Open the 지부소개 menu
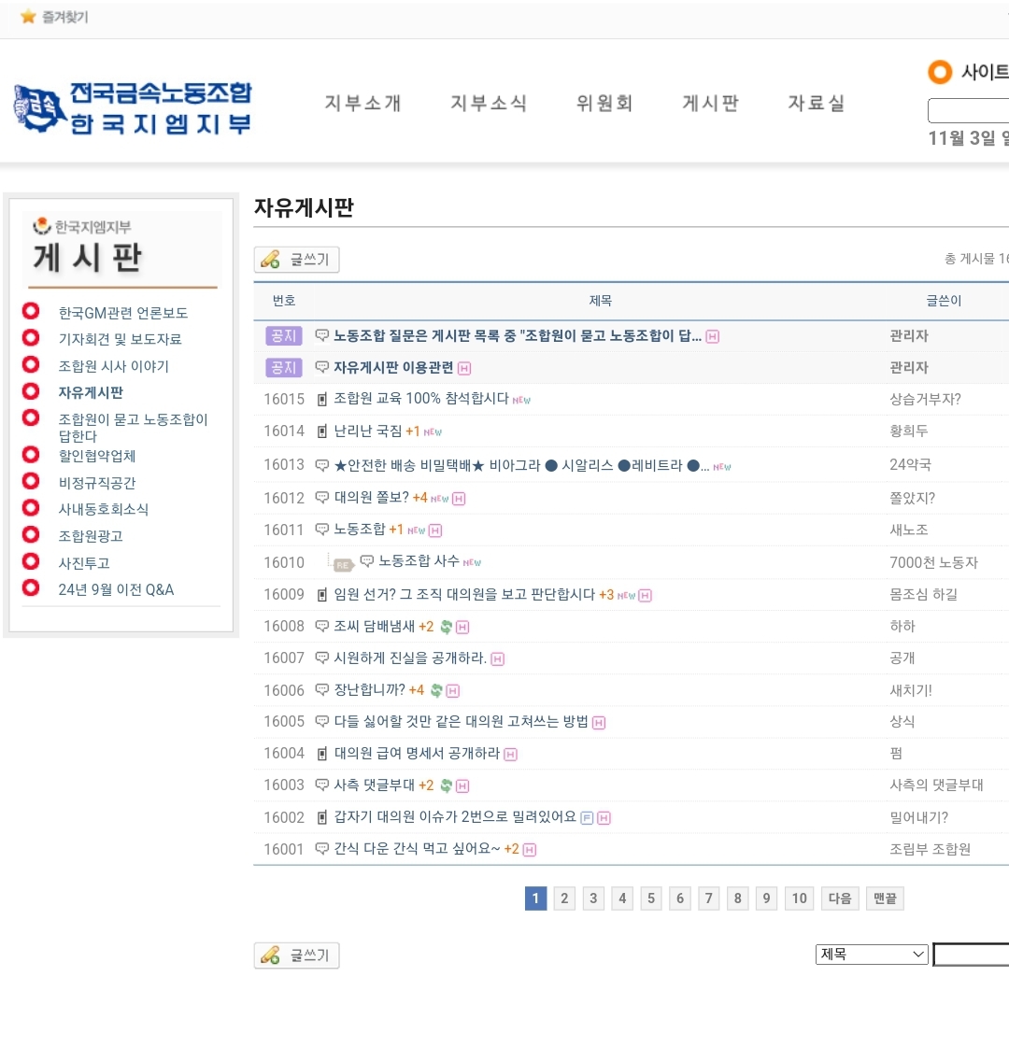 pos(362,103)
